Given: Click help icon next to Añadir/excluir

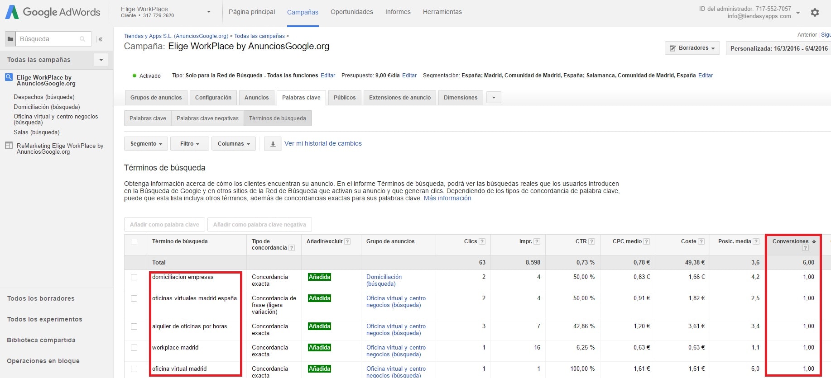Looking at the screenshot, I should click(347, 241).
